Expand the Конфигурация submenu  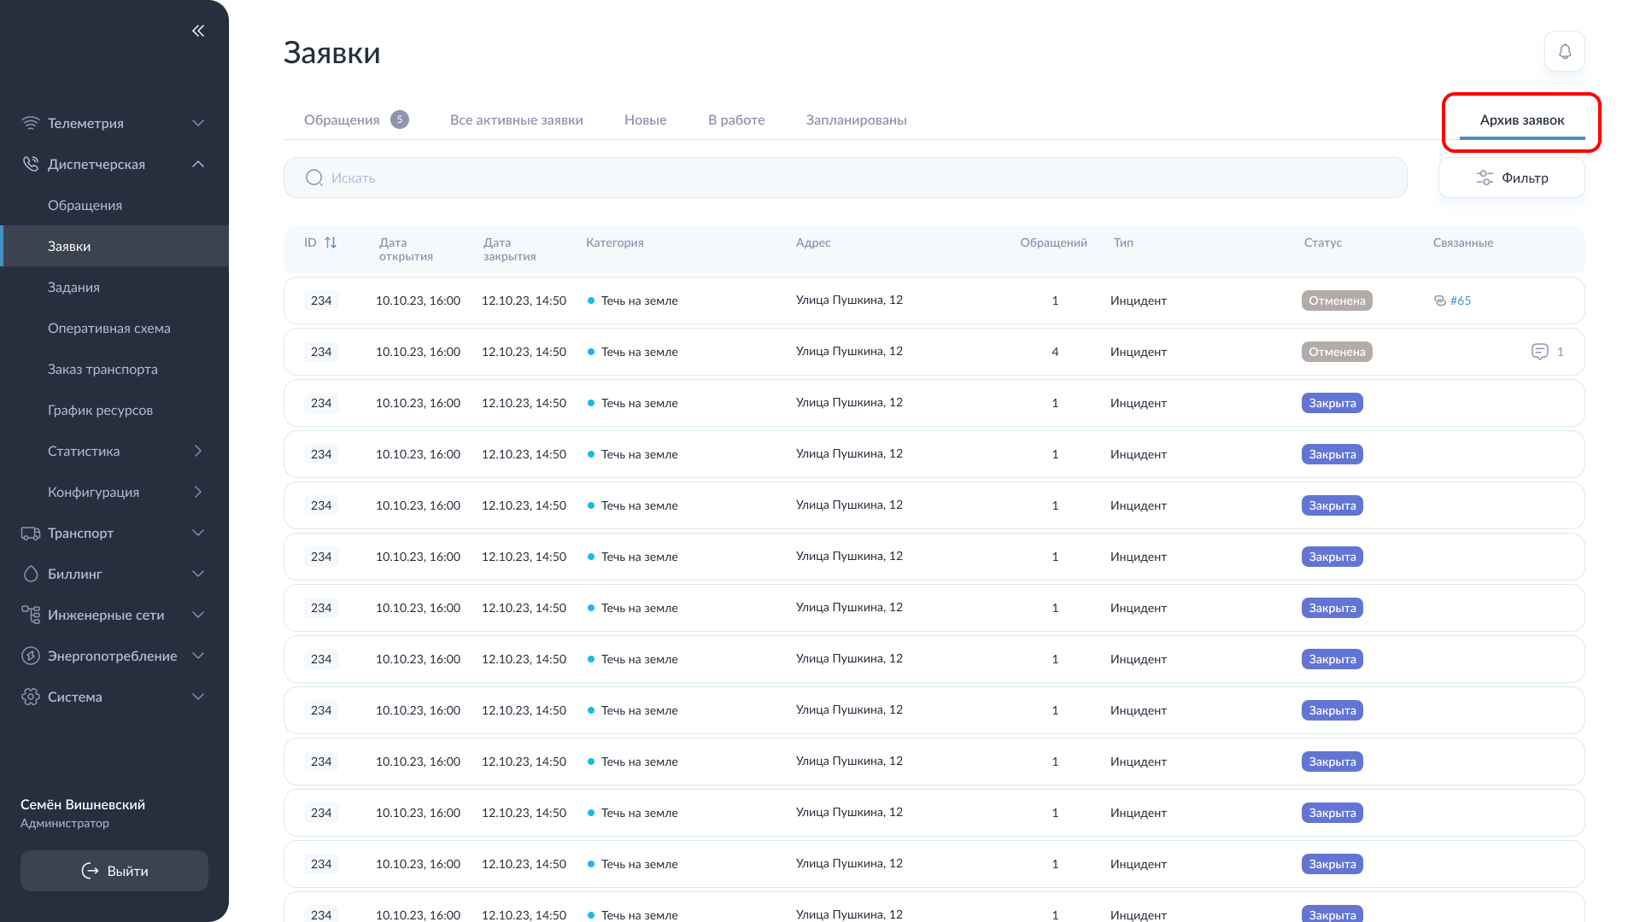[x=198, y=493]
